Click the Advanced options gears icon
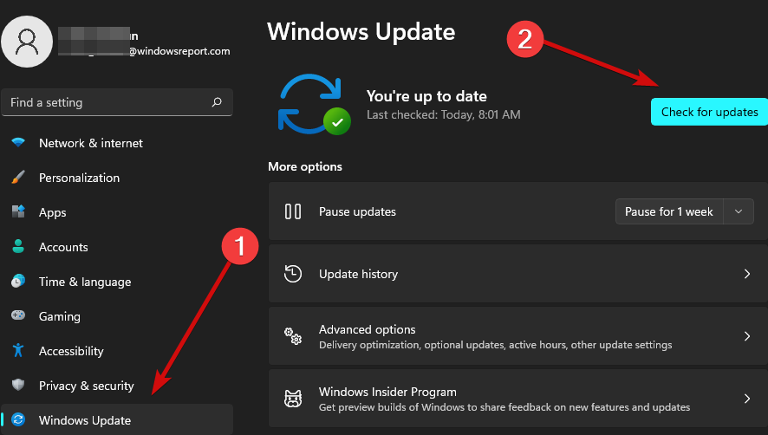 [x=293, y=336]
